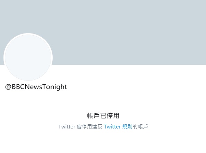The image size is (206, 153).
Task: Open the Twitter 規則 link
Action: [x=118, y=127]
